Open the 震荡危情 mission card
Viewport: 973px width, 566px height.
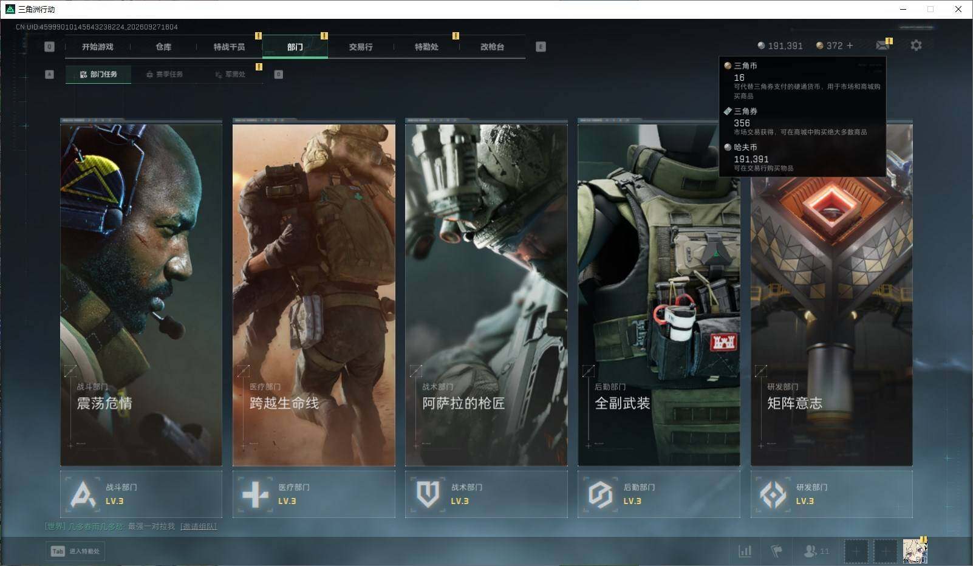[141, 292]
